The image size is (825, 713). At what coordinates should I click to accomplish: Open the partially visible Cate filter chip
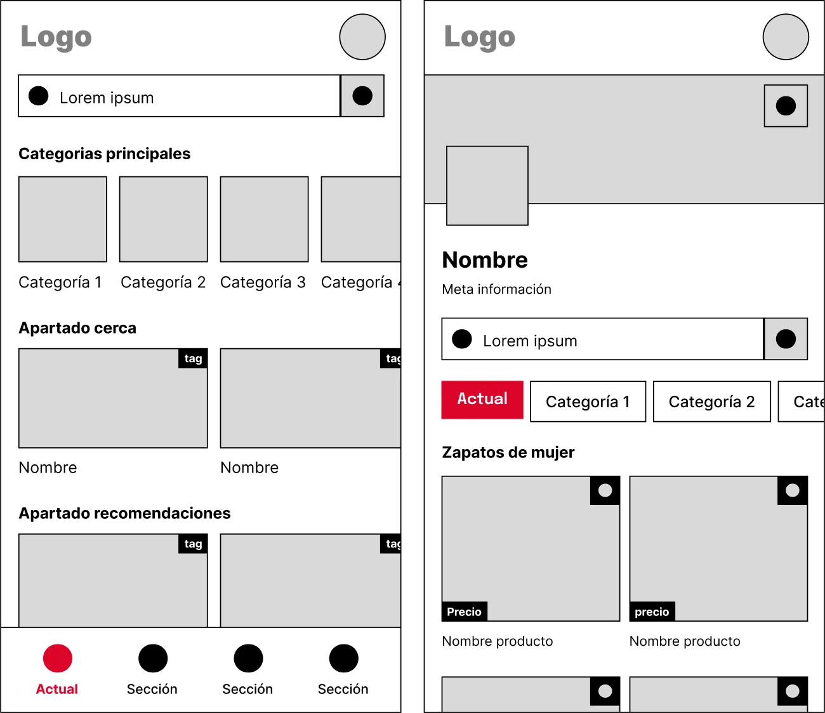(x=809, y=401)
